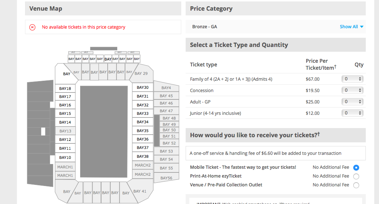Image resolution: width=379 pixels, height=204 pixels.
Task: Click the Bronze - GA price category row
Action: point(276,27)
